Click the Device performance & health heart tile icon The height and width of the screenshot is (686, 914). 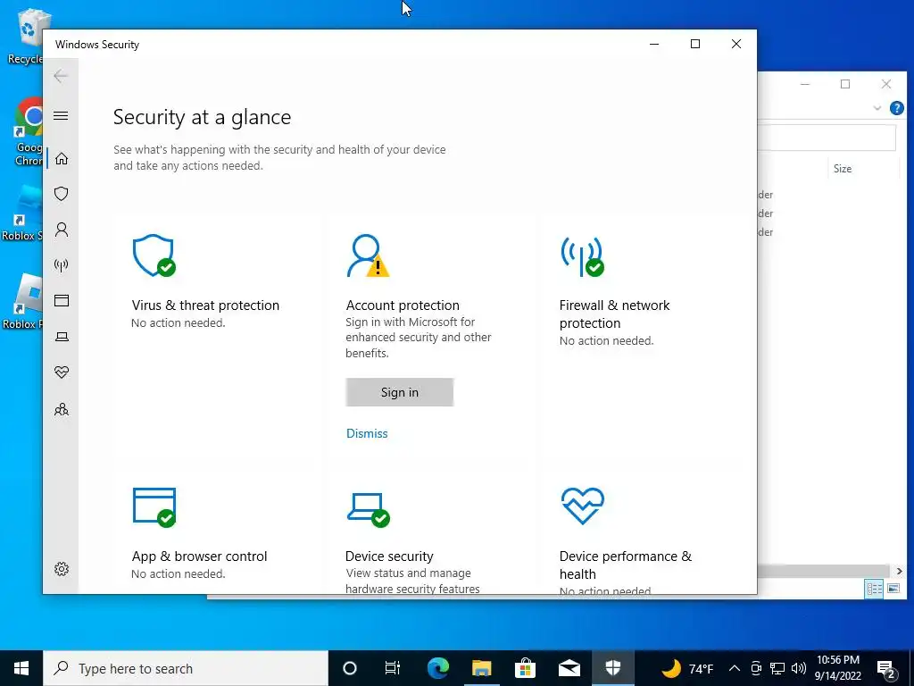(x=582, y=506)
